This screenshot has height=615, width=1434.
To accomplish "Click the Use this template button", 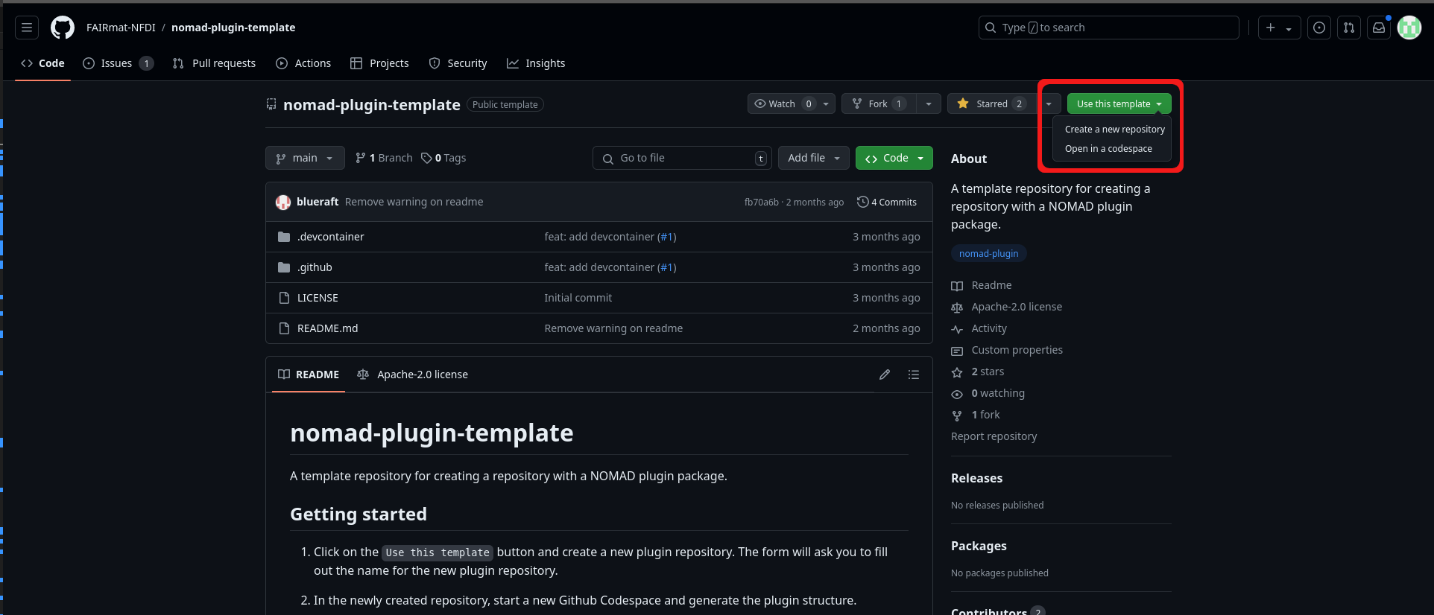I will click(x=1119, y=103).
